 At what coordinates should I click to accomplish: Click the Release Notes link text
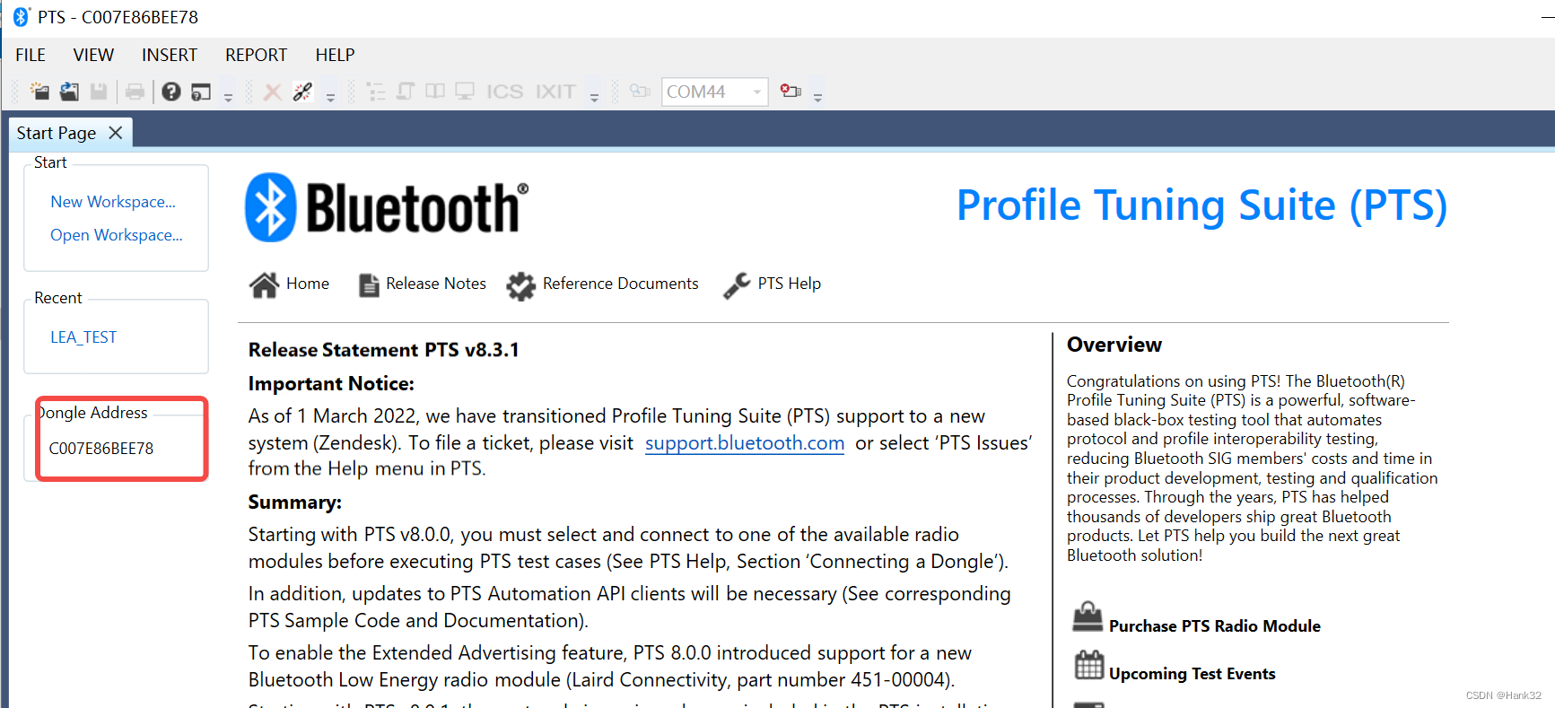[436, 284]
